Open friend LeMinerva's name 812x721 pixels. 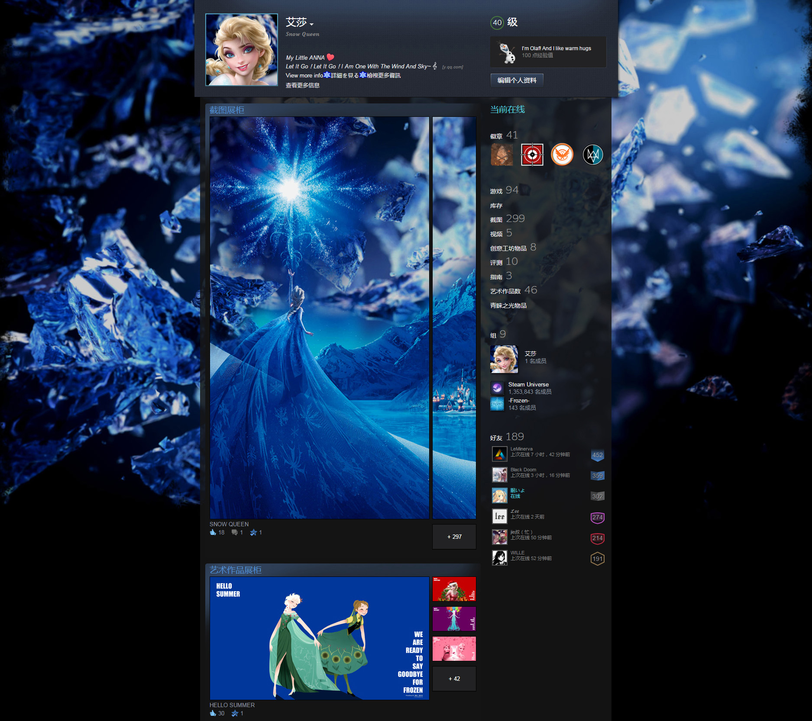tap(521, 449)
